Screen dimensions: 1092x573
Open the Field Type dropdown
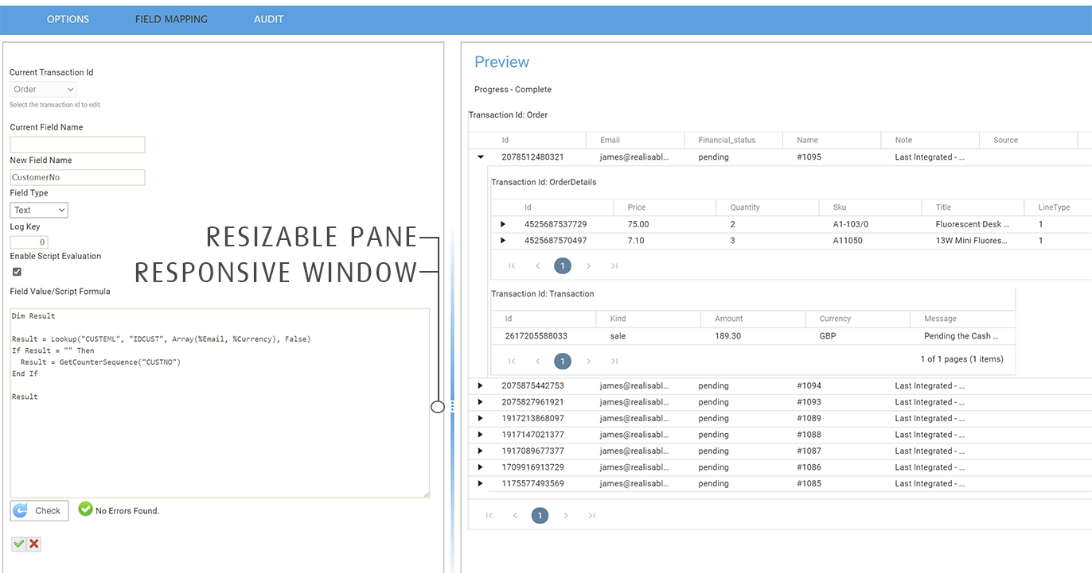[39, 210]
